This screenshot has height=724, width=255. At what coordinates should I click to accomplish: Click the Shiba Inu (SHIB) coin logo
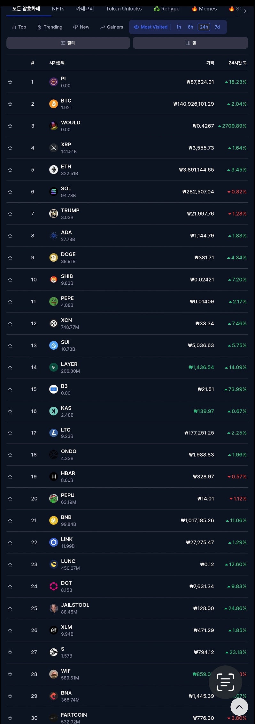coord(53,280)
